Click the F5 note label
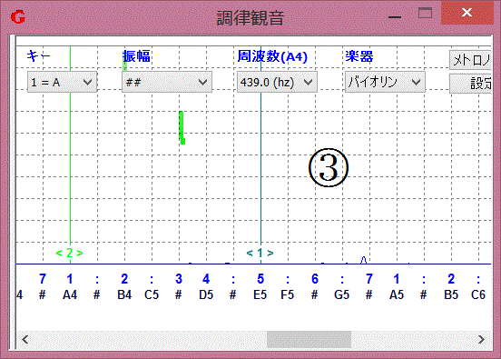This screenshot has width=501, height=359. click(287, 294)
